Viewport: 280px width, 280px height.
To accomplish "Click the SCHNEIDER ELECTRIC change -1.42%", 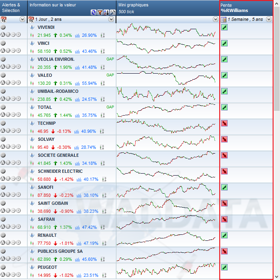I will pos(66,179).
